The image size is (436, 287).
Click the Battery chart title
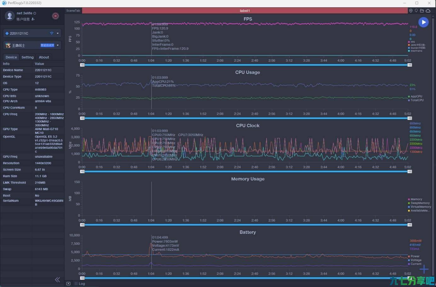[x=248, y=232]
